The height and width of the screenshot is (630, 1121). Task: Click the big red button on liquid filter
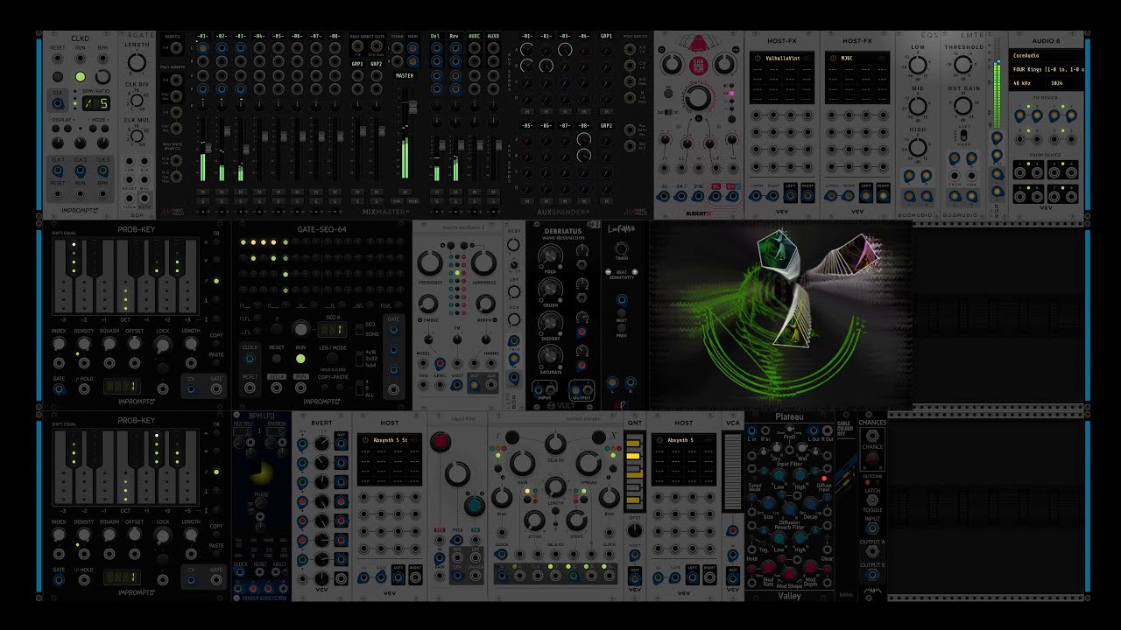point(440,442)
